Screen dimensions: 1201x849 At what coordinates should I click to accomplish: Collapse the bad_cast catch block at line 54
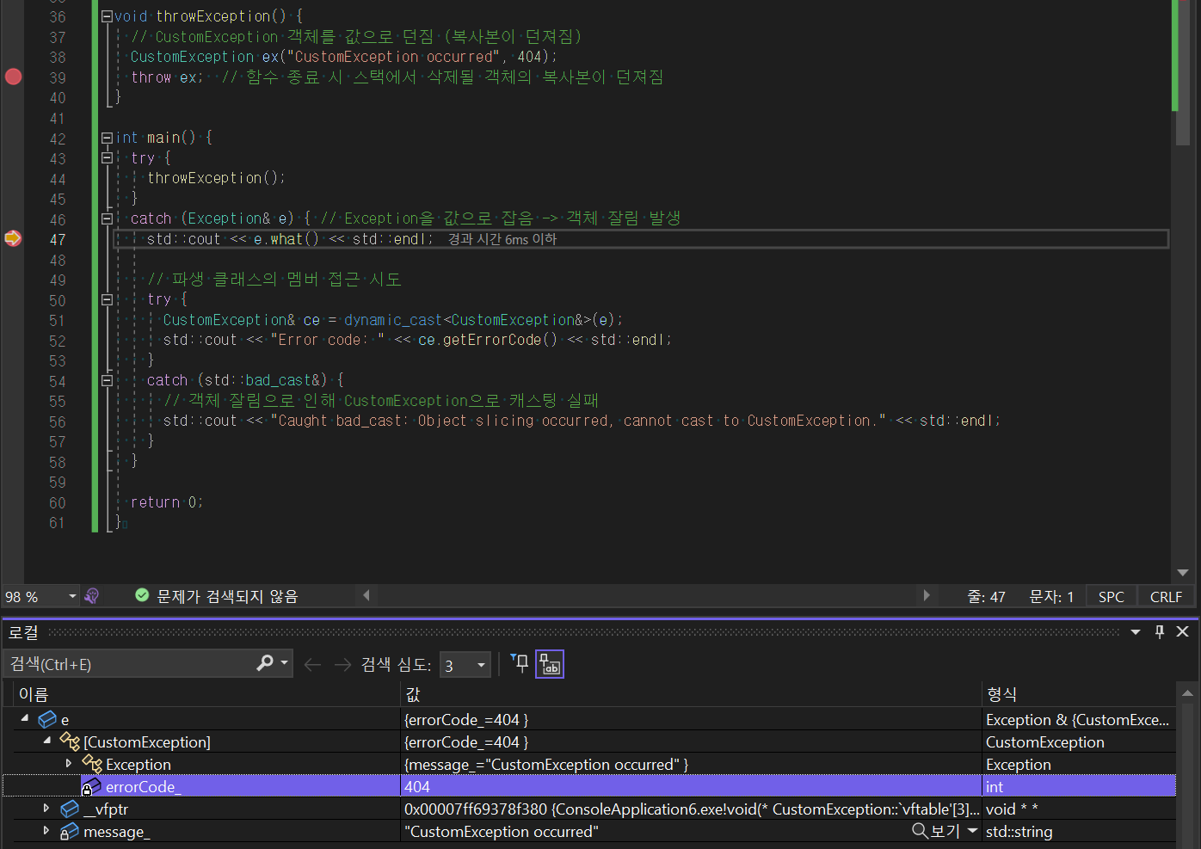pyautogui.click(x=107, y=380)
